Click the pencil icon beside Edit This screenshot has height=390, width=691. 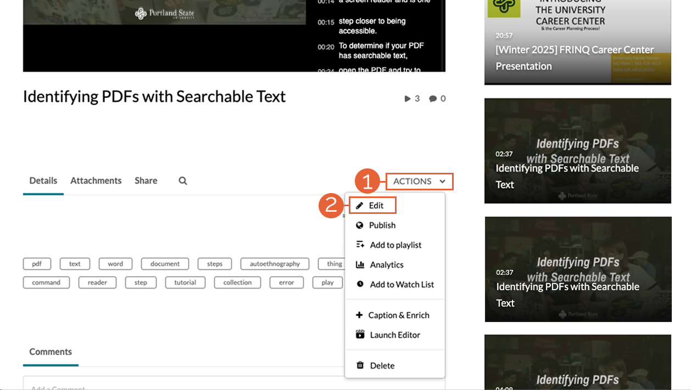360,206
